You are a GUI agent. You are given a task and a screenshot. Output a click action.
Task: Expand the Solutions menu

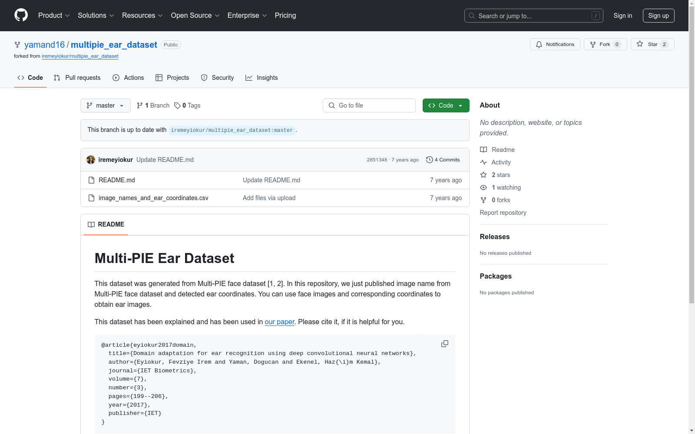tap(96, 16)
